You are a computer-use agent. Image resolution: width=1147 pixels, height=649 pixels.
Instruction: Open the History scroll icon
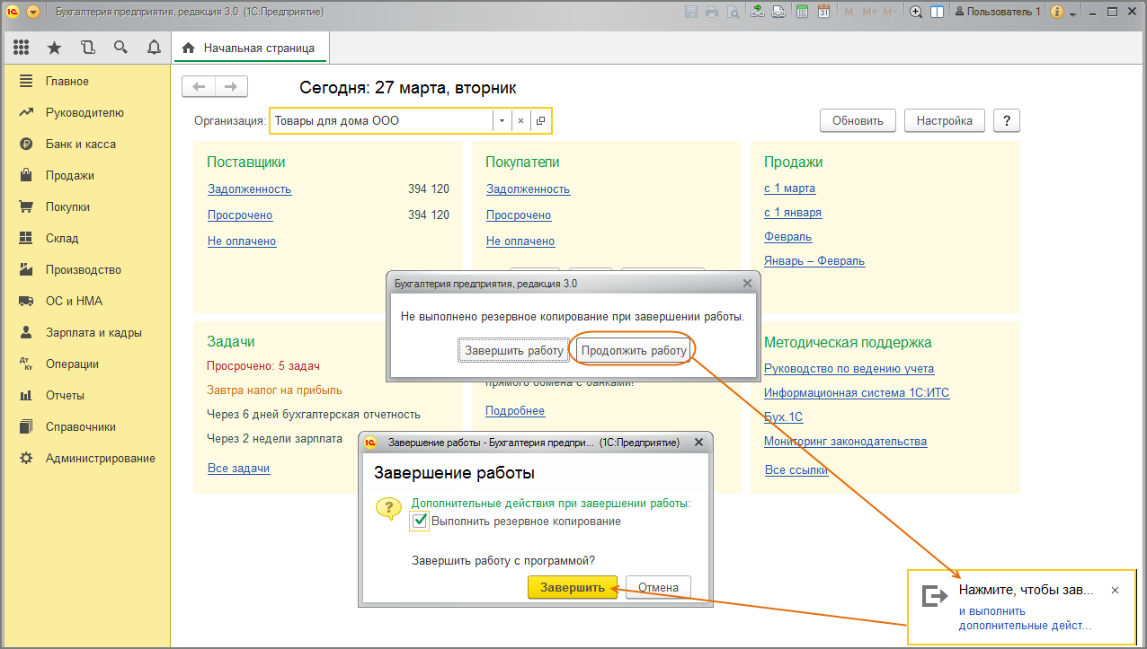tap(87, 48)
